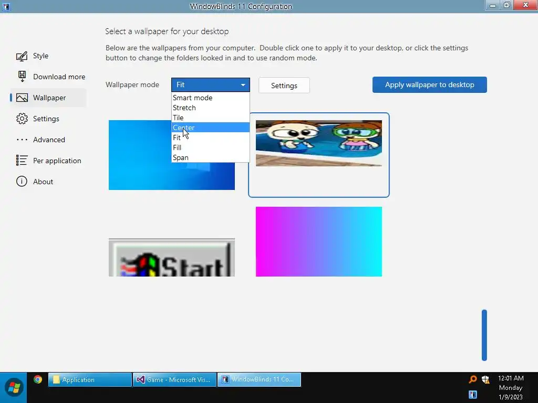Click the About info icon
Image resolution: width=538 pixels, height=403 pixels.
[22, 181]
